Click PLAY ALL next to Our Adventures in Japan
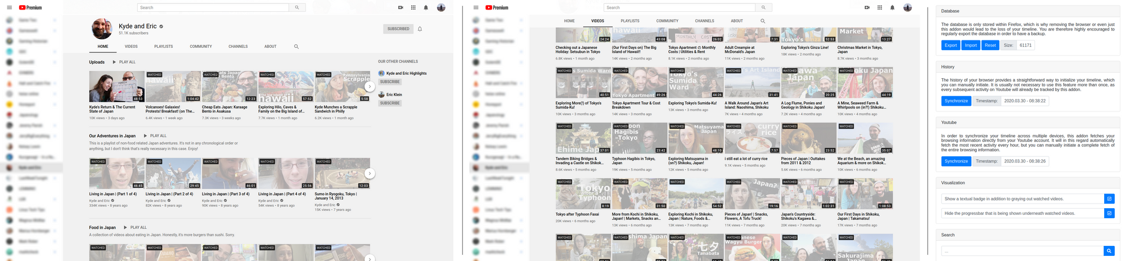Image resolution: width=1125 pixels, height=261 pixels. [x=155, y=136]
